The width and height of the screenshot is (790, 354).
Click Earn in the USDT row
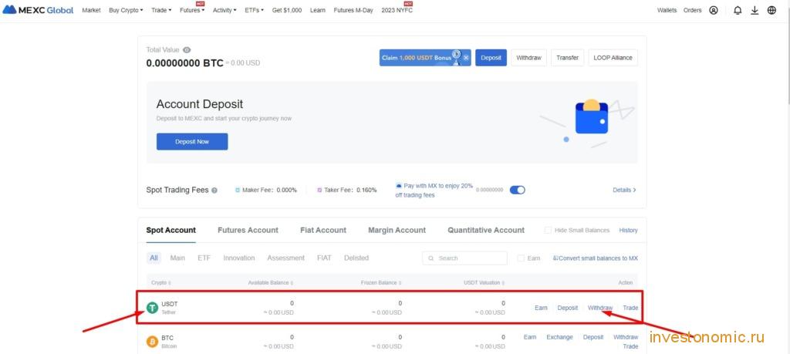click(x=541, y=308)
